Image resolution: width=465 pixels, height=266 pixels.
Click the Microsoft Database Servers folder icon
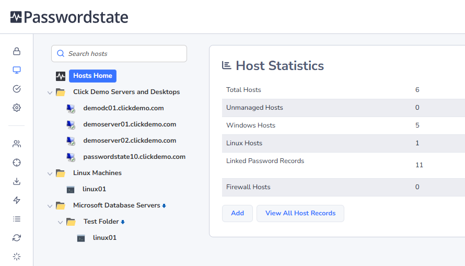[x=61, y=205]
